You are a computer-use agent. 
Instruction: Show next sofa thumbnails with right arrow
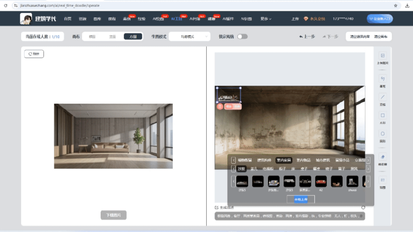368,181
